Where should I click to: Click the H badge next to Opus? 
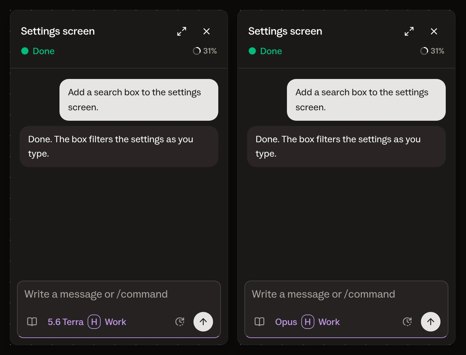click(308, 322)
